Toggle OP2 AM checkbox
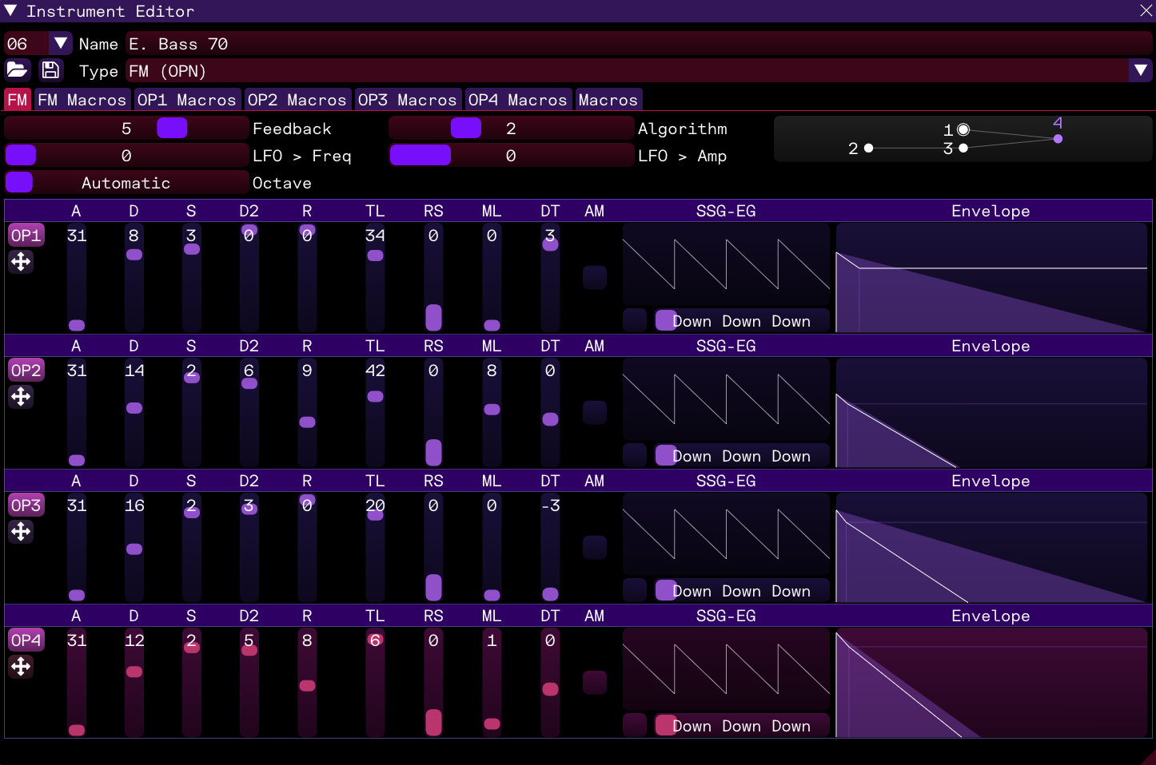The height and width of the screenshot is (765, 1156). pyautogui.click(x=595, y=413)
